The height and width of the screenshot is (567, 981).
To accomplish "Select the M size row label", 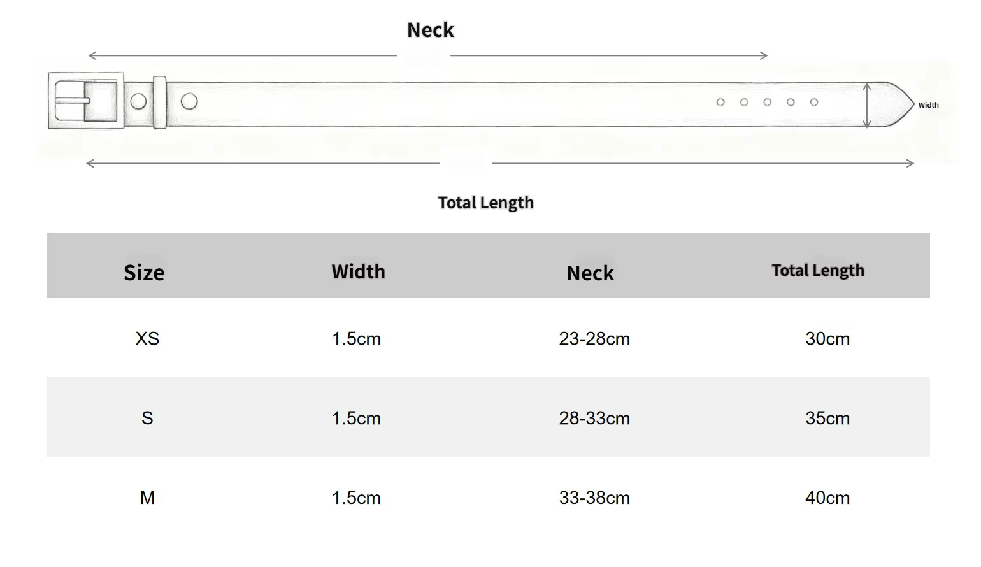I will coord(147,498).
